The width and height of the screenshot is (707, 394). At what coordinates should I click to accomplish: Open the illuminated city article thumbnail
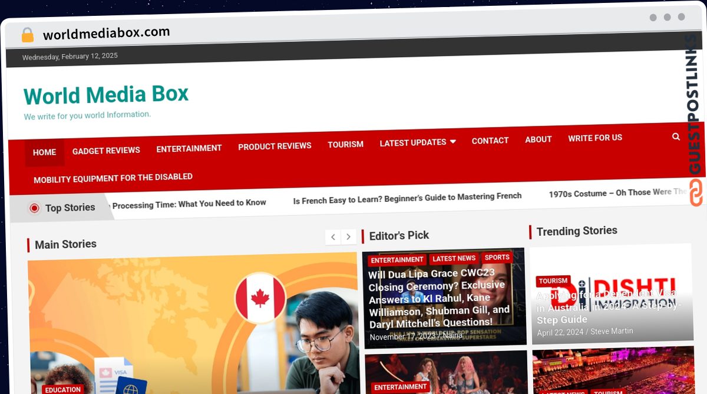[x=613, y=370]
